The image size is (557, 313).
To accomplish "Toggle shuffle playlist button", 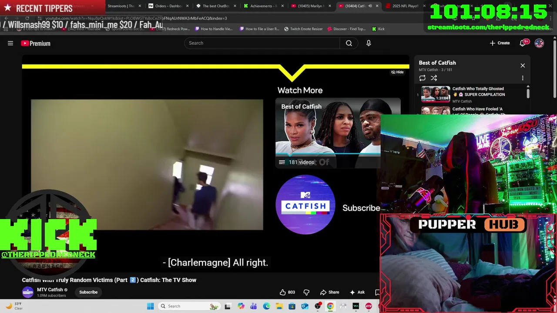I will point(434,78).
